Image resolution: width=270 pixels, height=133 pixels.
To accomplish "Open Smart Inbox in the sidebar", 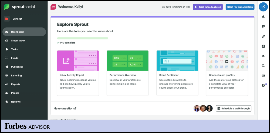I will (x=18, y=41).
